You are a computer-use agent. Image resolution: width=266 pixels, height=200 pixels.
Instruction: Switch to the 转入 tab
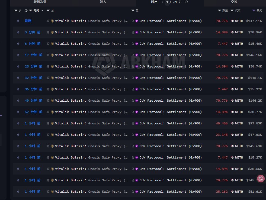[103, 2]
